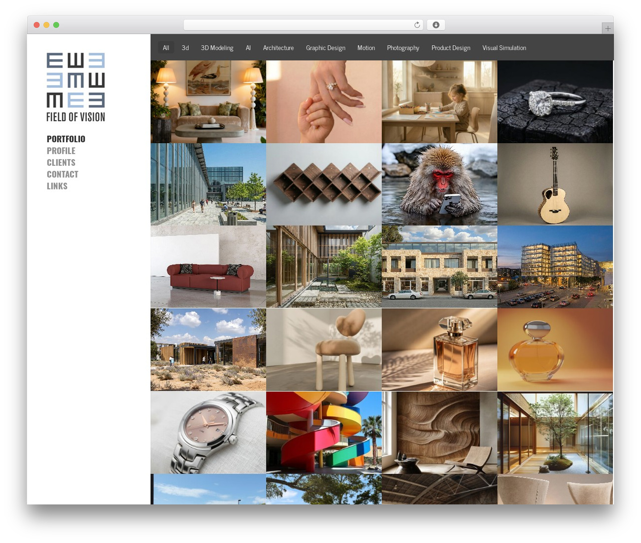641x543 pixels.
Task: View the child drawing at table thumbnail
Action: pos(440,102)
